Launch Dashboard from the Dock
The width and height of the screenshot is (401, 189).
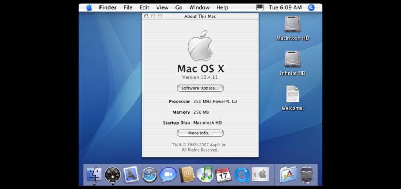click(112, 174)
